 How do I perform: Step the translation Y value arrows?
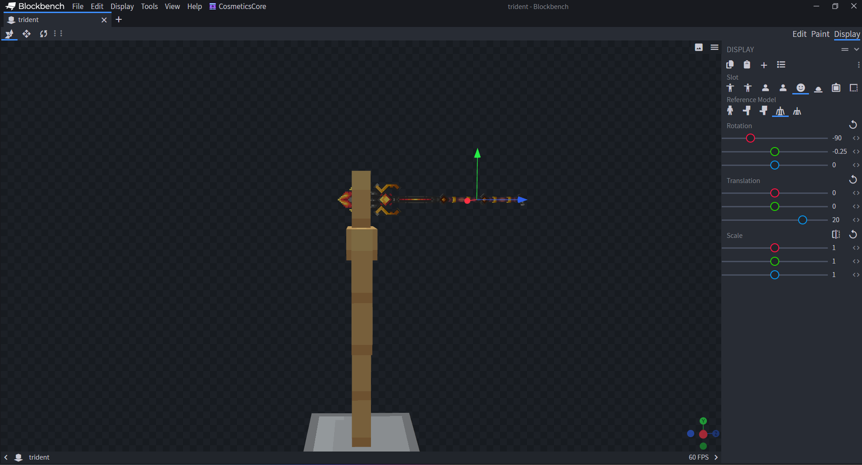[x=856, y=206]
